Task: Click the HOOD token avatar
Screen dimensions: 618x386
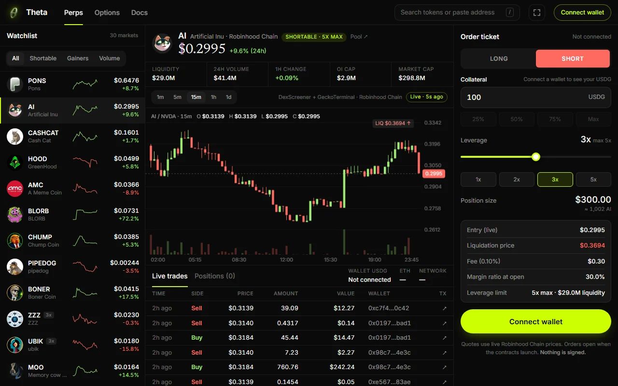Action: tap(15, 163)
